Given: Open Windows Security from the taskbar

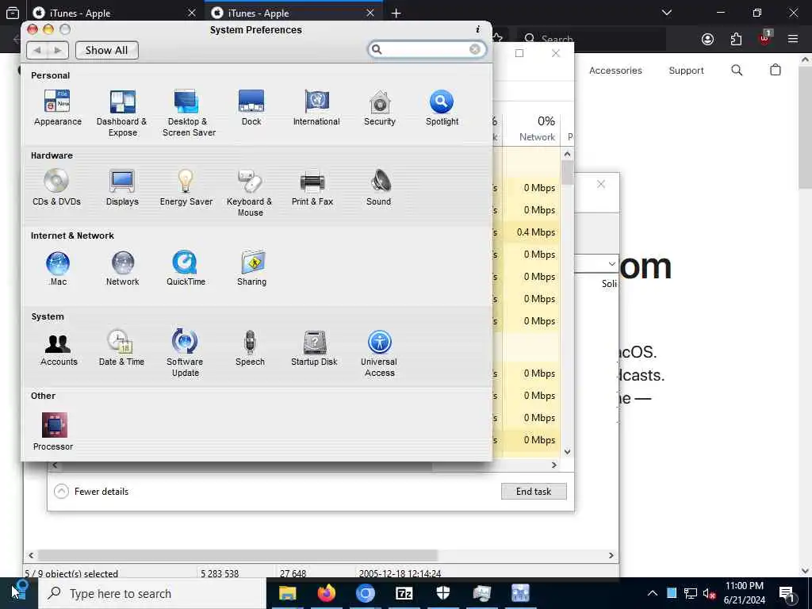Looking at the screenshot, I should click(443, 593).
